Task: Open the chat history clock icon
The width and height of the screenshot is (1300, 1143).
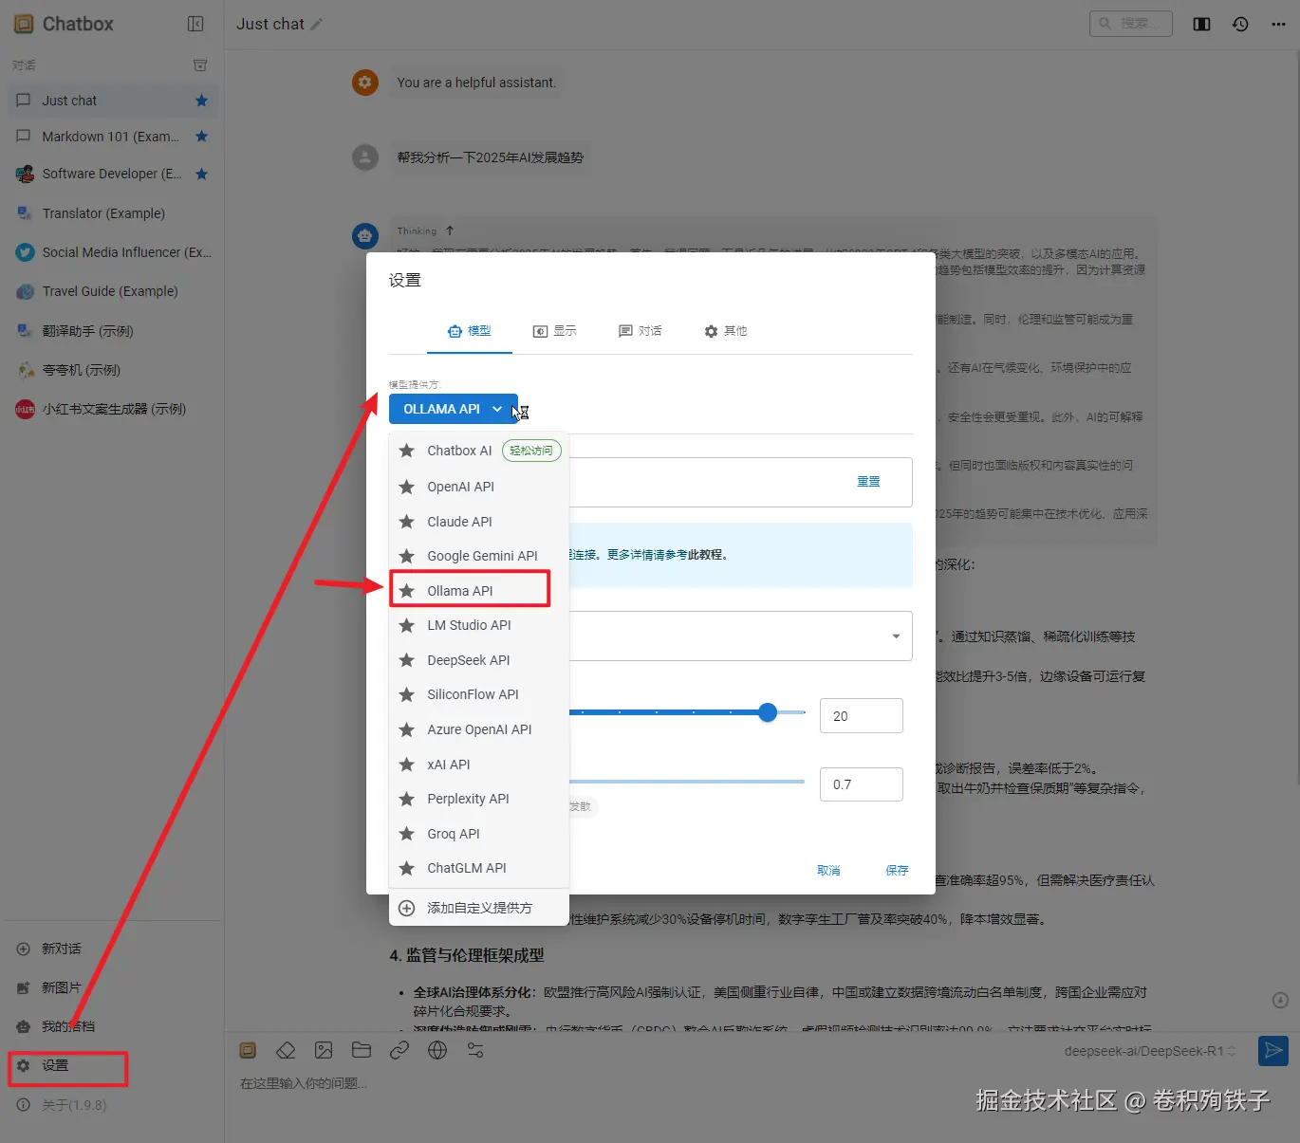Action: click(1240, 24)
